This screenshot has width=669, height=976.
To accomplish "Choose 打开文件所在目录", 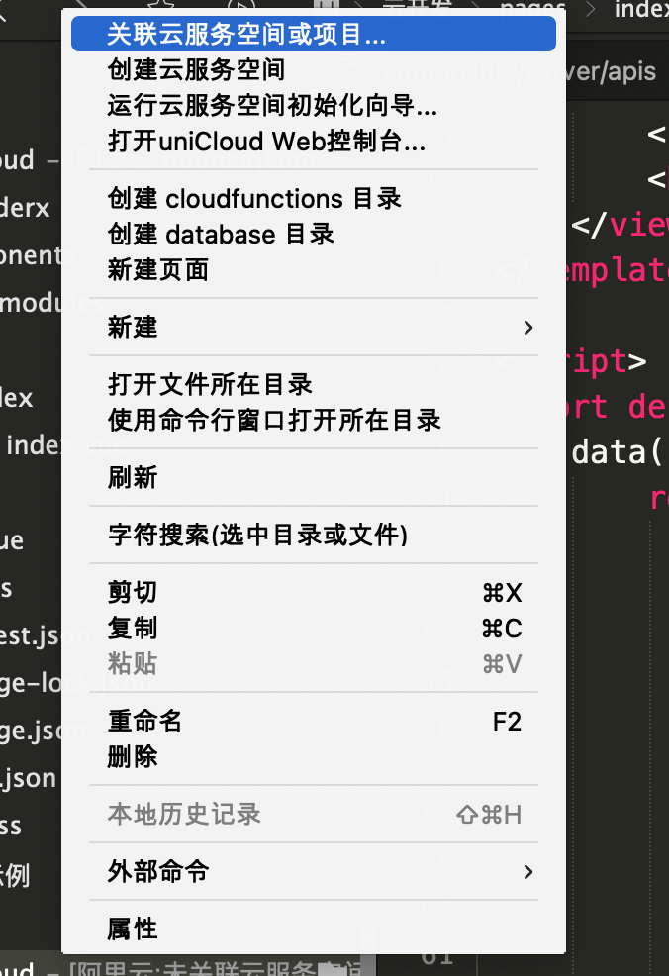I will pos(314,385).
